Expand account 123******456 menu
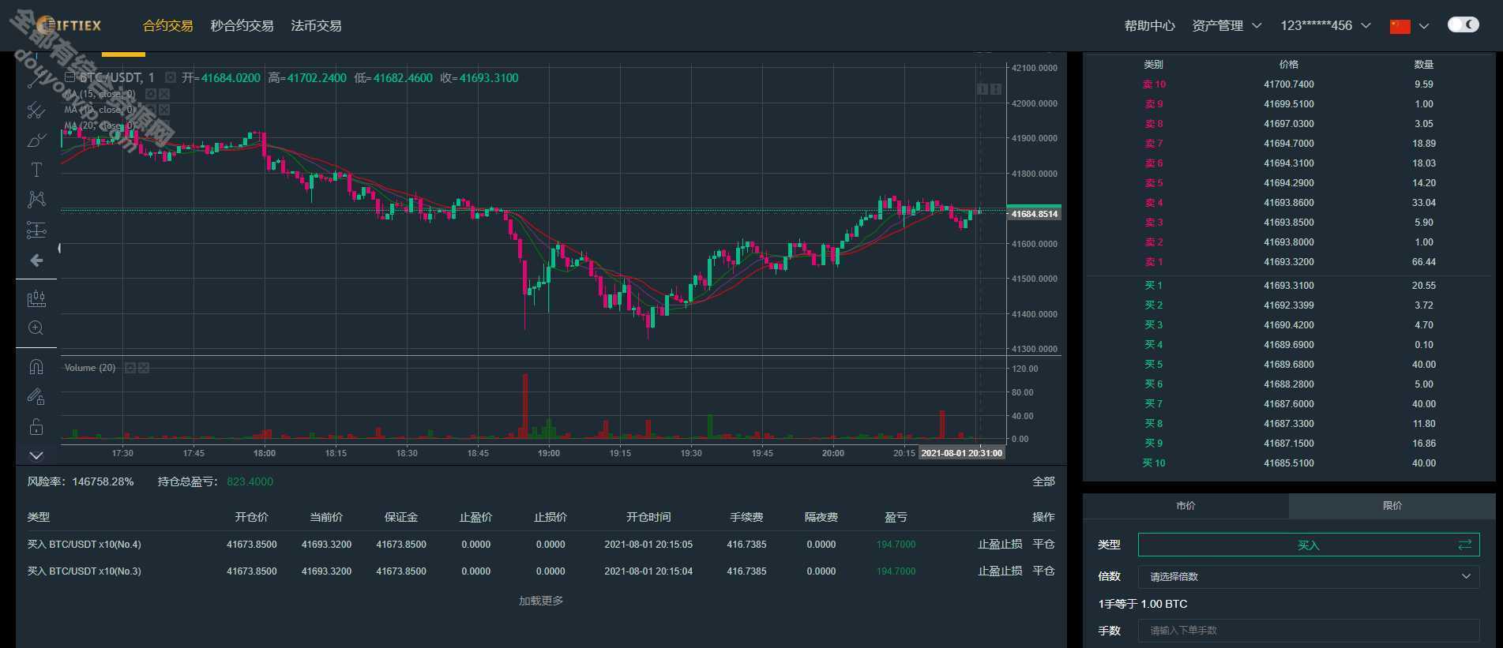Image resolution: width=1503 pixels, height=648 pixels. [1325, 26]
